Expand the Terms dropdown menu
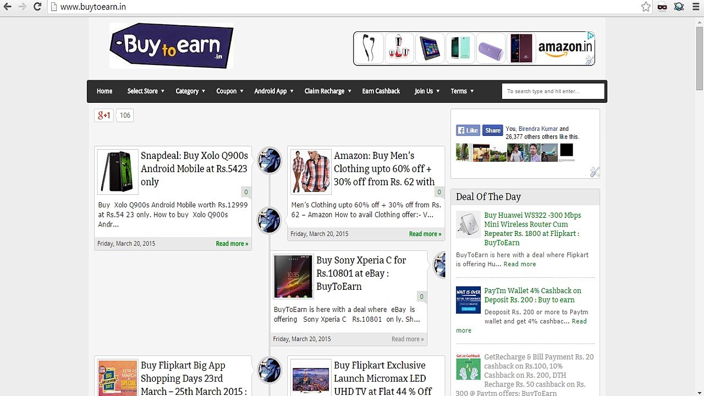The width and height of the screenshot is (704, 396). coord(462,91)
